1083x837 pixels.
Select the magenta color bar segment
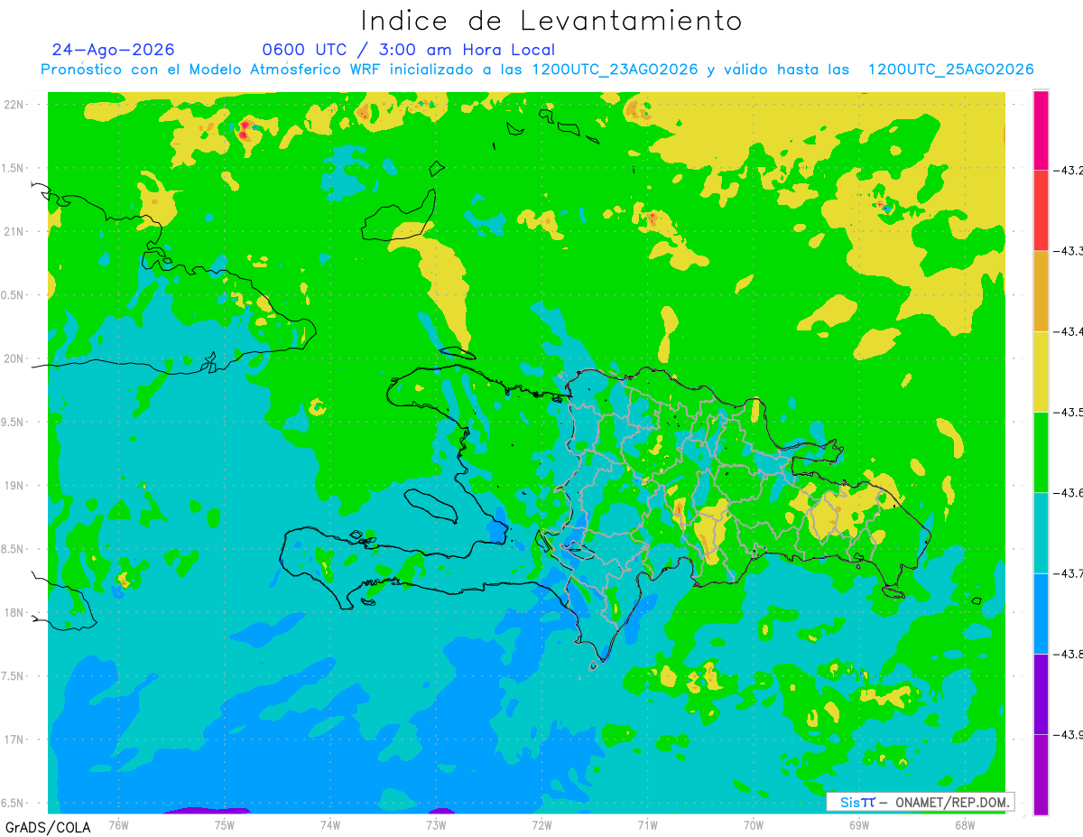(x=1041, y=130)
